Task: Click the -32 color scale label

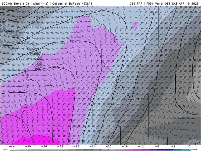Action: pos(60,146)
